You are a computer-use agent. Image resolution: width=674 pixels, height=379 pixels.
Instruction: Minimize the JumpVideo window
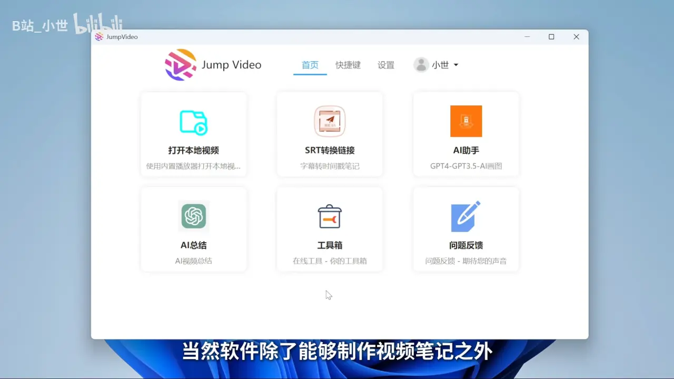pos(528,37)
